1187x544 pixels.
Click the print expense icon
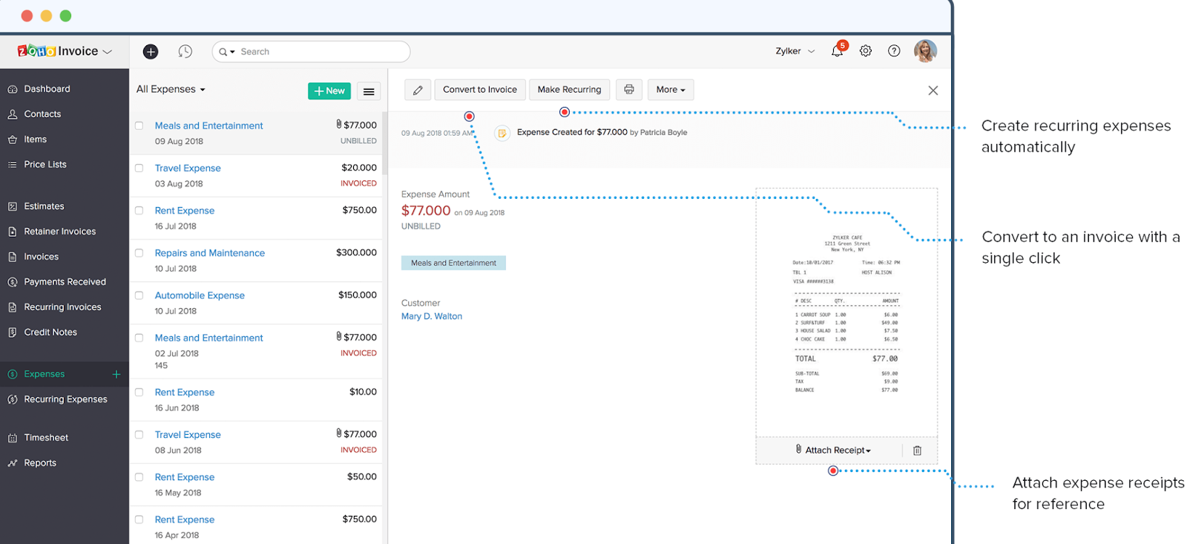coord(629,90)
